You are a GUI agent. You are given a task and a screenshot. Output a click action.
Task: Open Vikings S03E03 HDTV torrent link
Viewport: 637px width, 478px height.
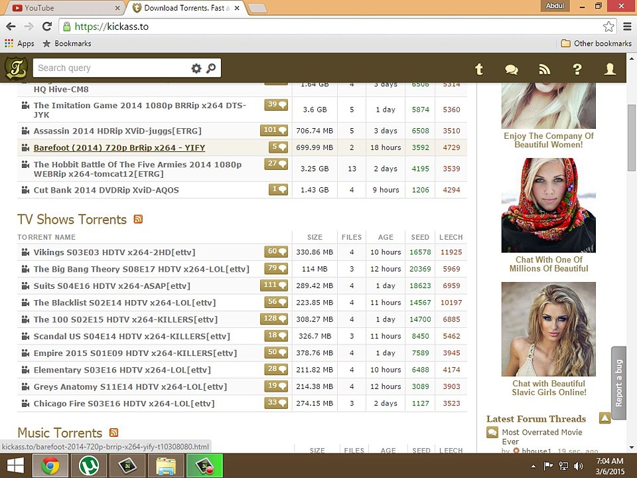[x=114, y=252]
